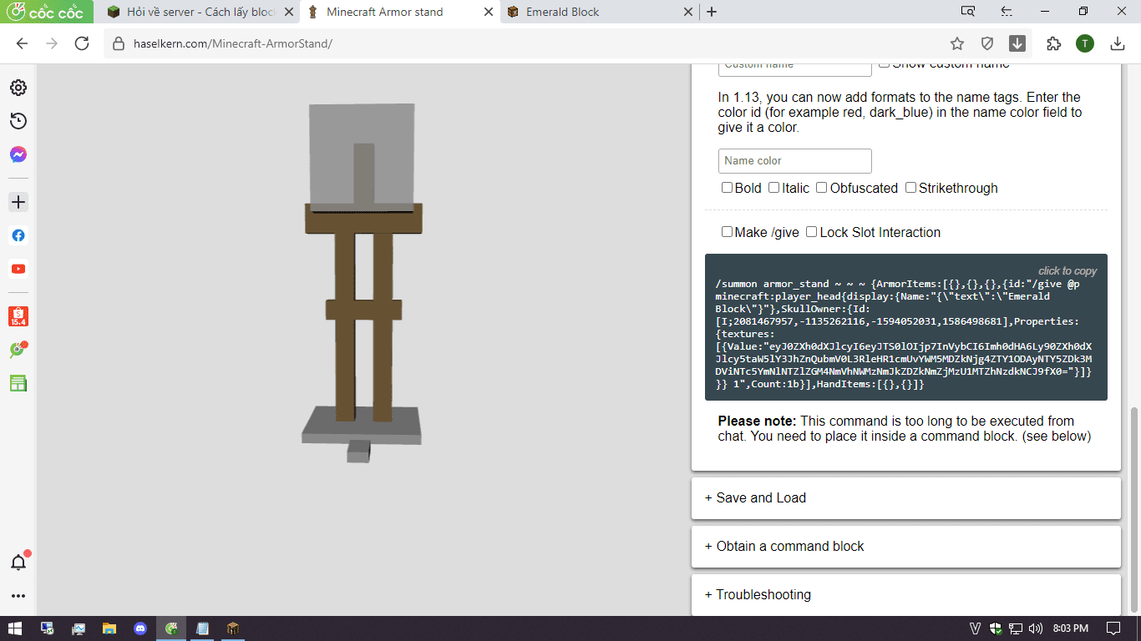Open the YouTube sidebar shortcut
The height and width of the screenshot is (641, 1141).
[x=18, y=269]
